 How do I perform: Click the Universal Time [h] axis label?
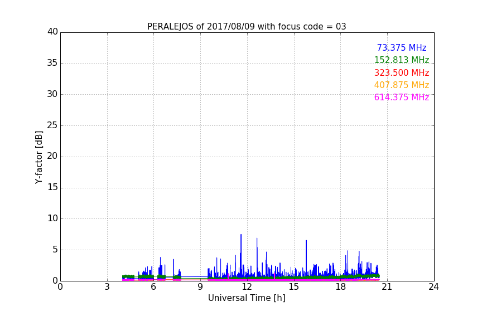point(247,298)
